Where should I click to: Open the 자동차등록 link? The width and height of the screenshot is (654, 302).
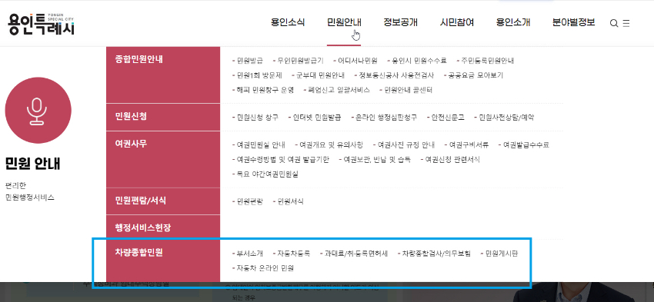[x=293, y=254]
